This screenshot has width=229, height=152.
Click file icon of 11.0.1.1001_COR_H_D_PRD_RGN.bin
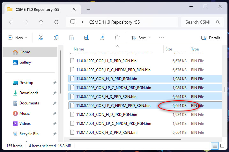tap(72, 133)
